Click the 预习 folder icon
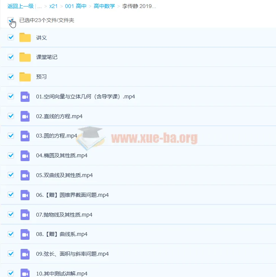 25,77
